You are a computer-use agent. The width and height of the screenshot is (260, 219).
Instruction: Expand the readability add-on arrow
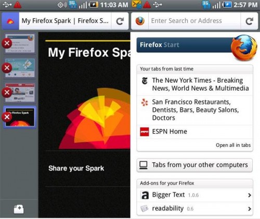pos(250,209)
